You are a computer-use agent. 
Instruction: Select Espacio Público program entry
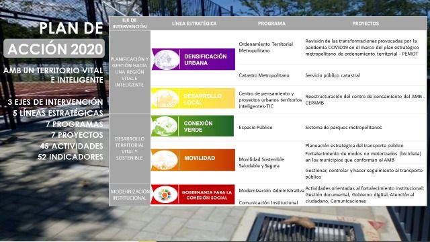tap(255, 127)
